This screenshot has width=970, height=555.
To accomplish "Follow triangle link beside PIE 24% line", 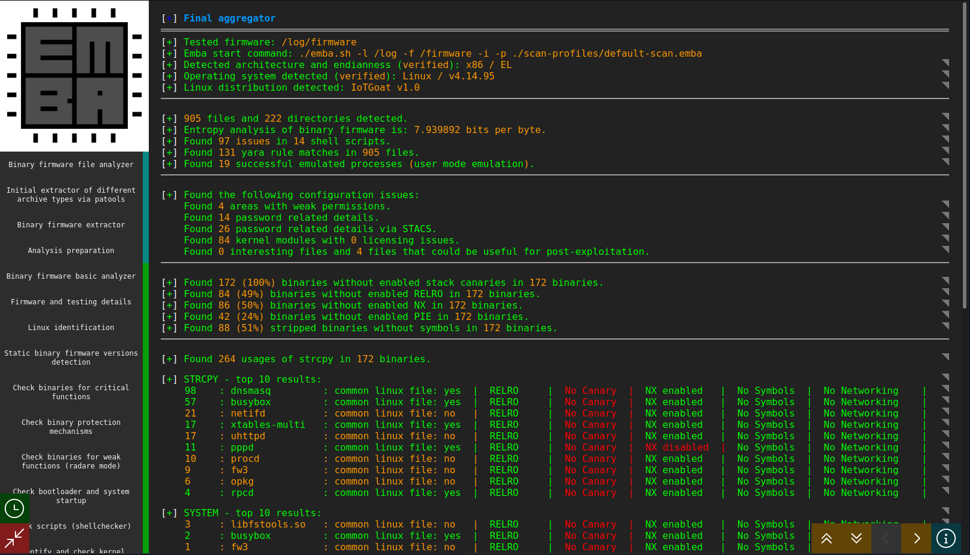I will (945, 314).
